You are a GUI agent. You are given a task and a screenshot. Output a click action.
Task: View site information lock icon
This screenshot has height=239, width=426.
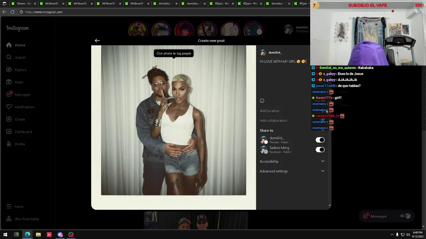coord(21,12)
